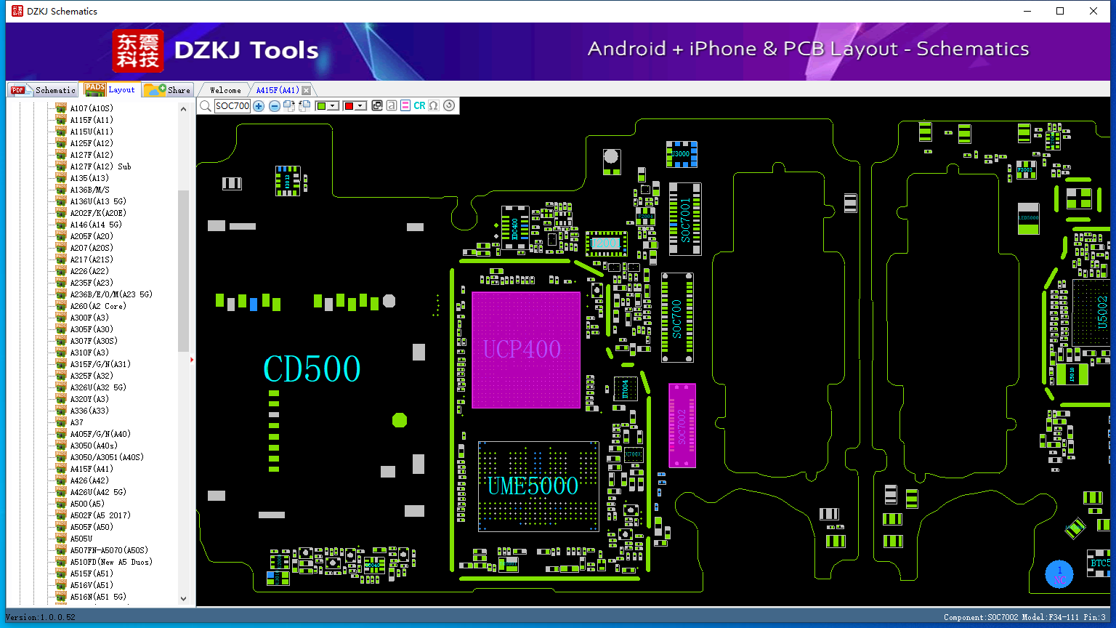This screenshot has height=628, width=1116.
Task: Click the CD500 label on the board
Action: point(312,369)
